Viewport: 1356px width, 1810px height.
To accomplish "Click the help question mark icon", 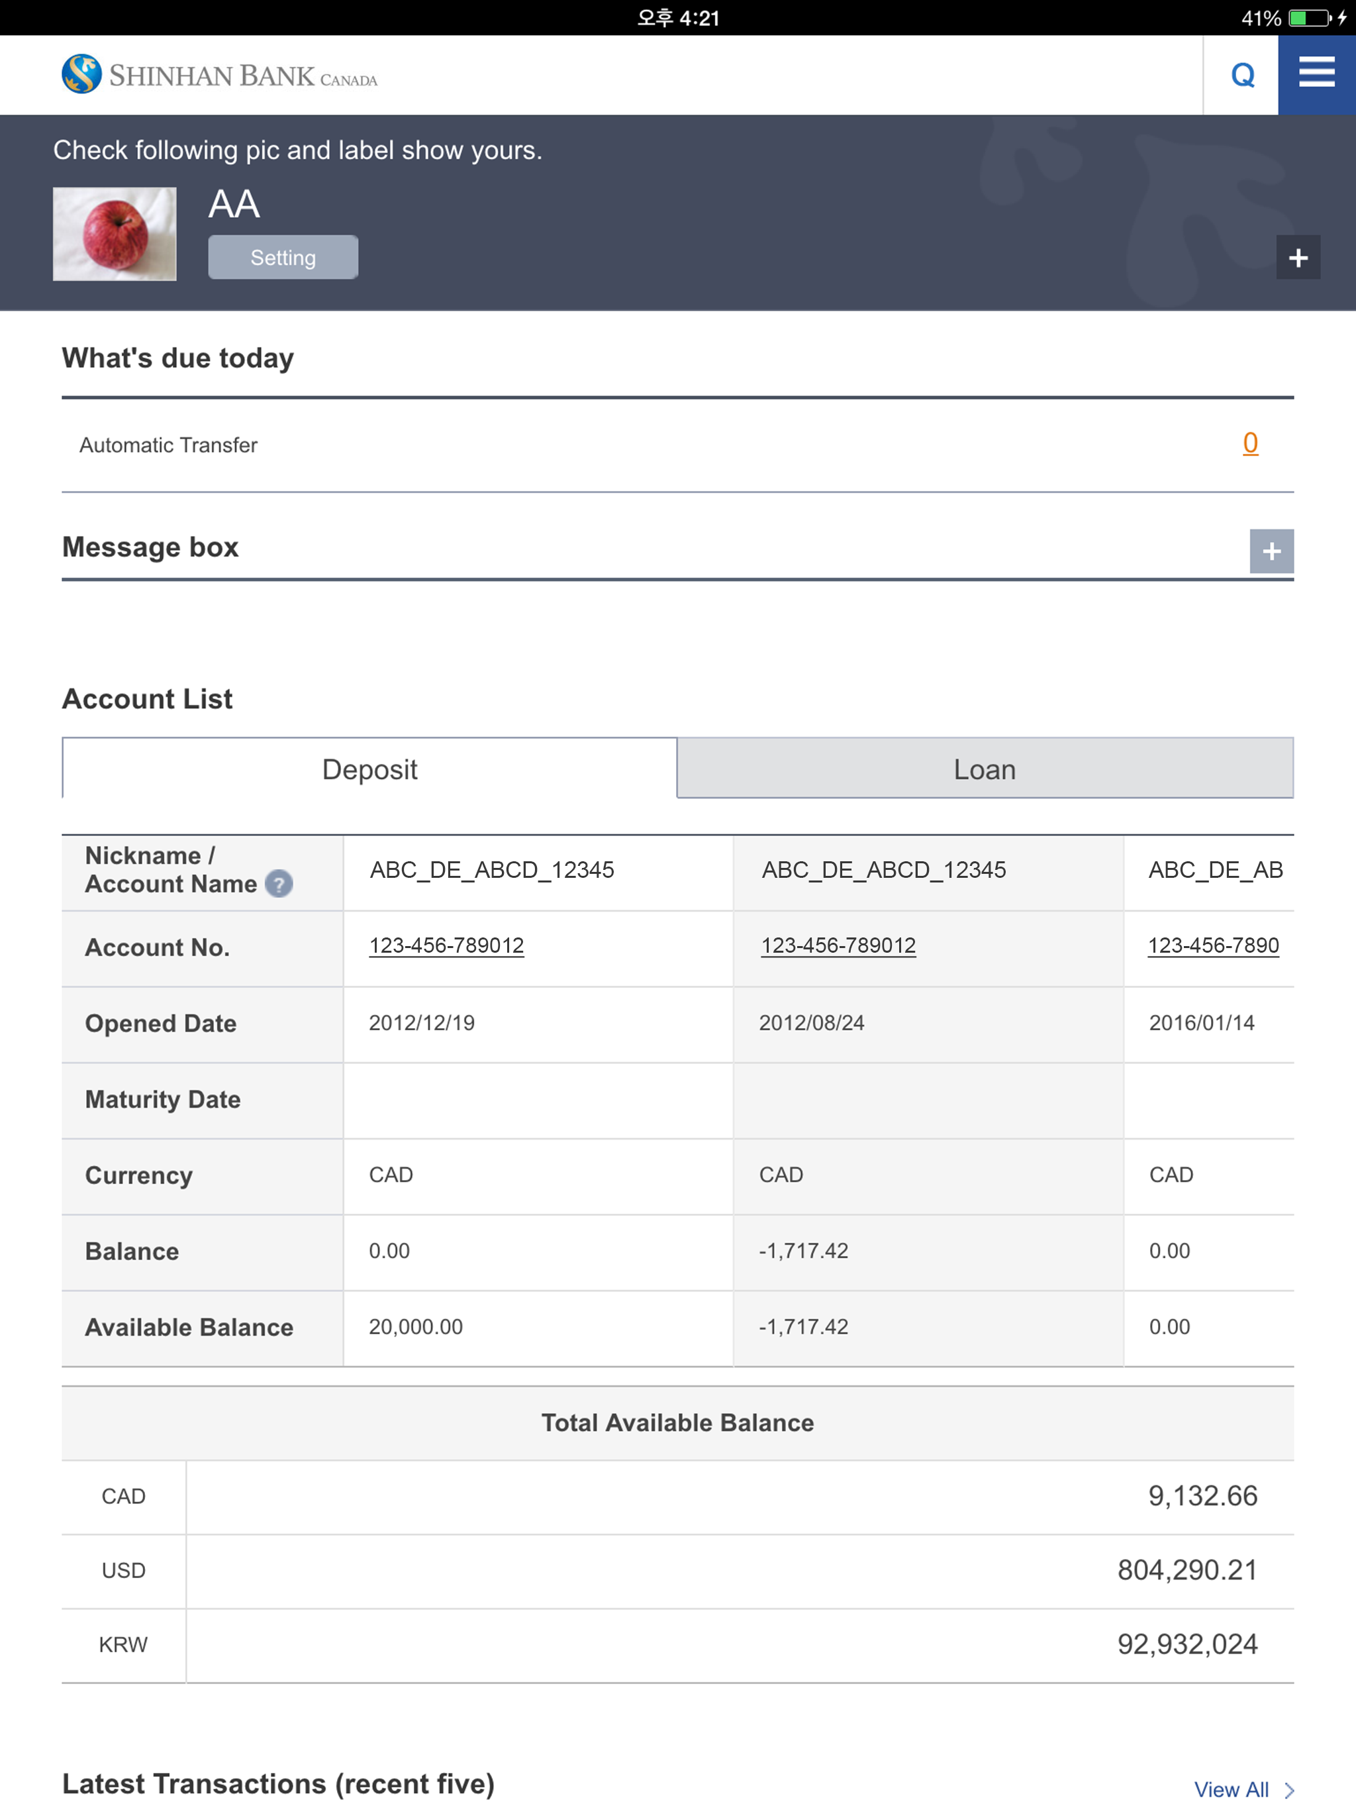I will tap(279, 884).
